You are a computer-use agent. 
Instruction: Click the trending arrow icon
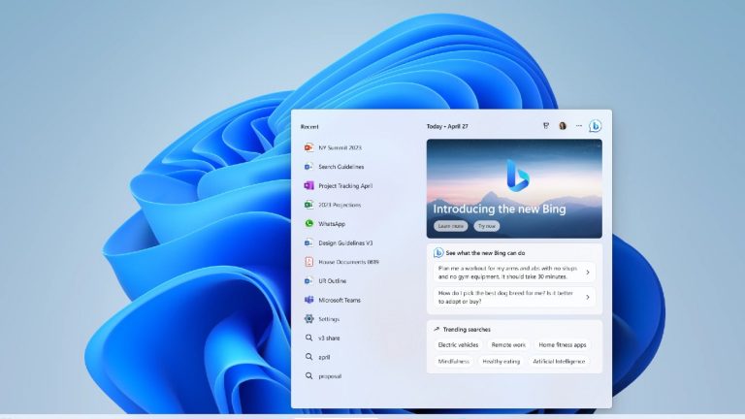(437, 329)
